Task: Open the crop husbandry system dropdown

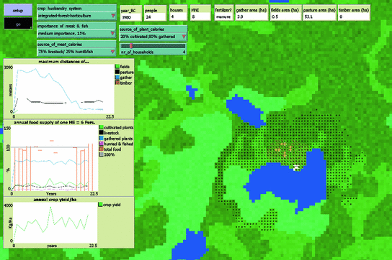Action: (x=76, y=16)
